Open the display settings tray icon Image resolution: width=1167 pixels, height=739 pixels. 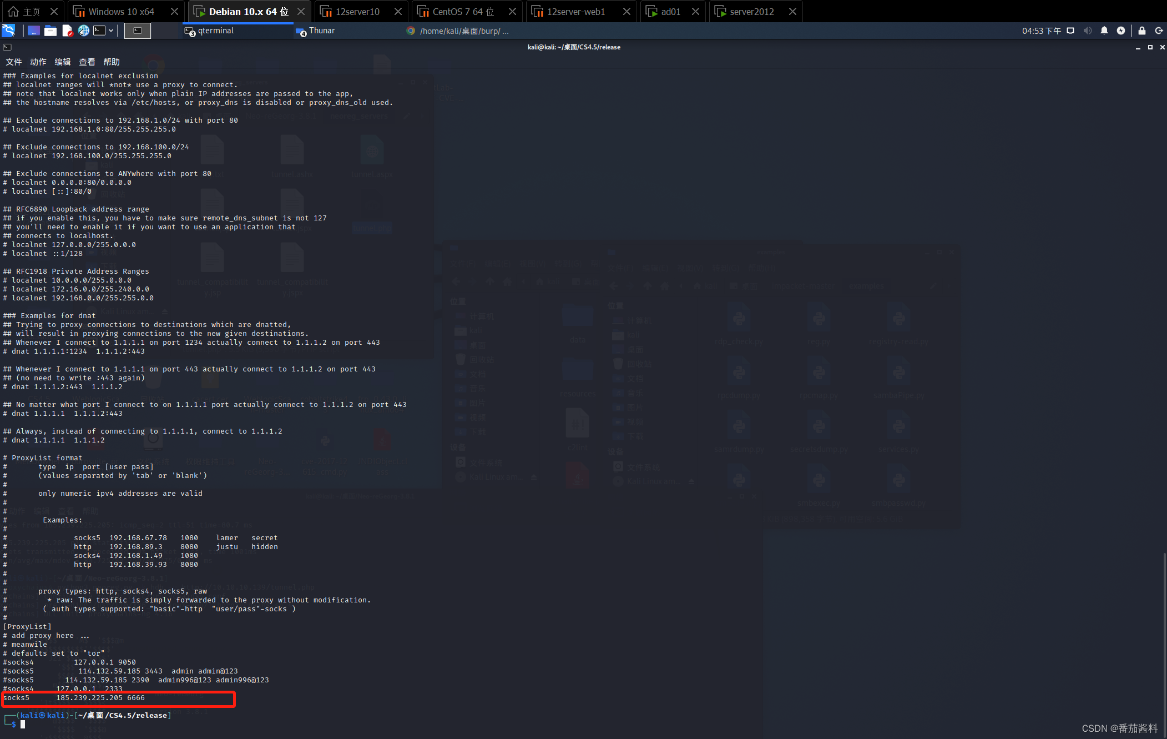(x=1070, y=31)
